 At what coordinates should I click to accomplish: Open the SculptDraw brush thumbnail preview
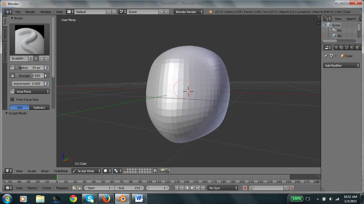point(29,39)
